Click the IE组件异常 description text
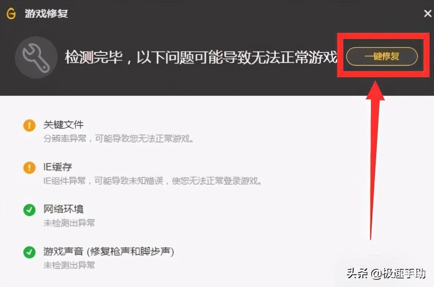Screen dimensions: 434x287 pos(152,181)
